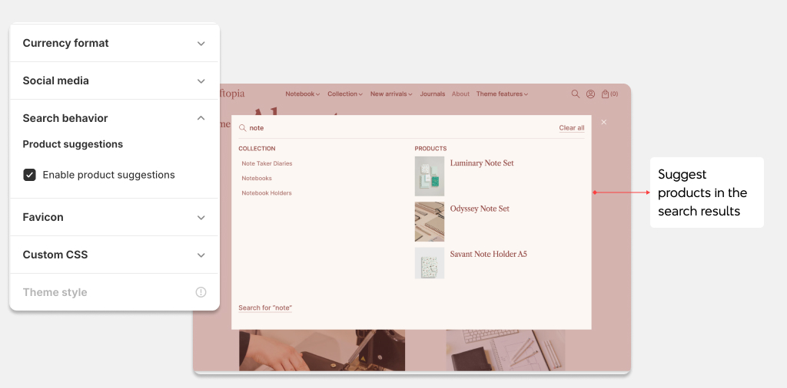Disable the Enable product suggestions checkbox
Image resolution: width=787 pixels, height=388 pixels.
(x=30, y=175)
